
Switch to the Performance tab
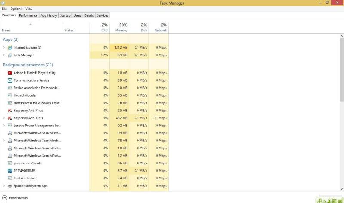click(x=28, y=15)
